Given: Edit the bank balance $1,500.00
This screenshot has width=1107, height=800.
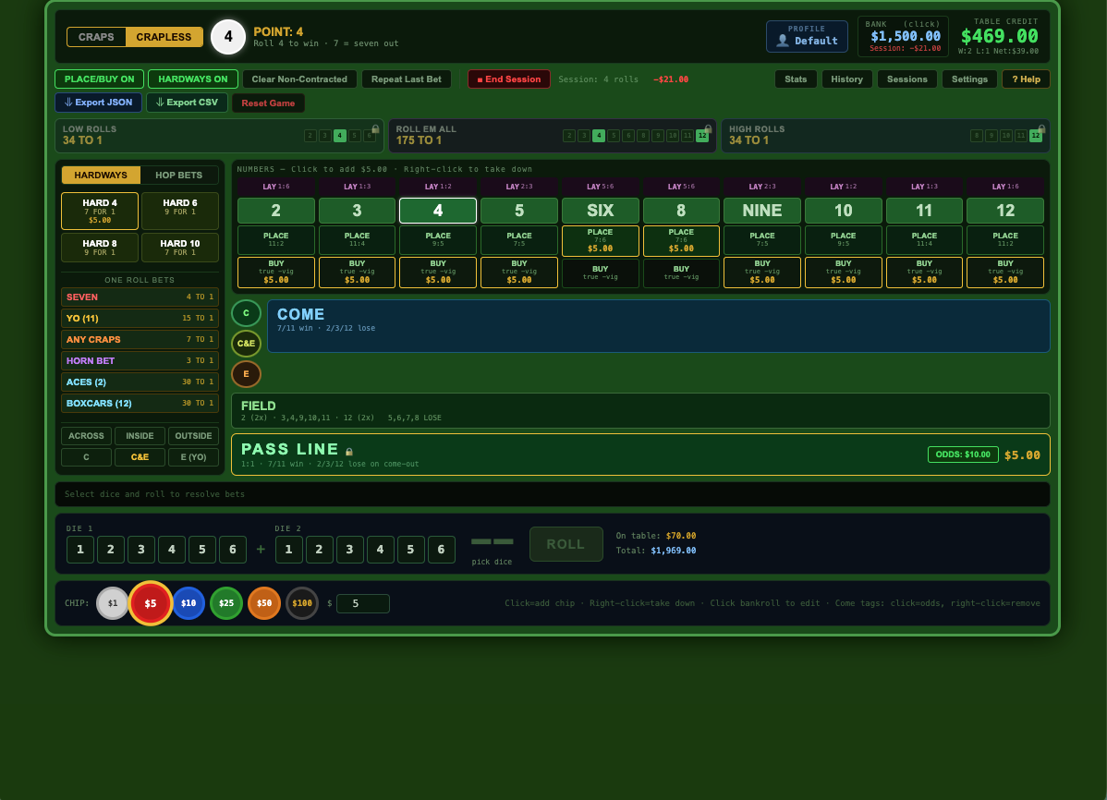Looking at the screenshot, I should pos(905,36).
